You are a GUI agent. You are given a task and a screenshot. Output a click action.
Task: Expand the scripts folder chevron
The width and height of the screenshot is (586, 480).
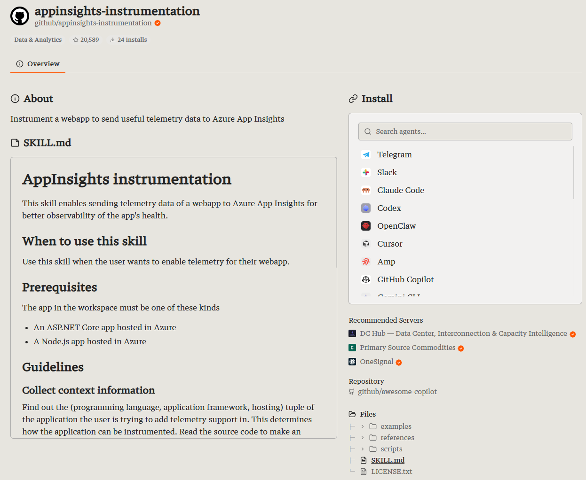pos(363,449)
